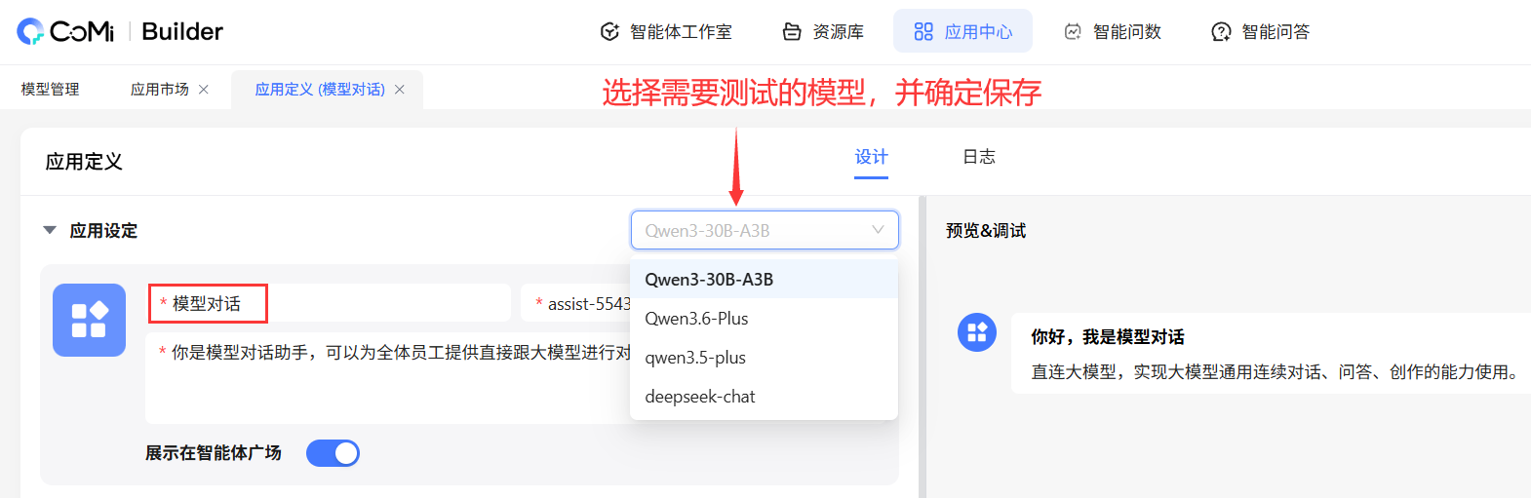This screenshot has height=498, width=1531.
Task: Switch to the 模型管理 tab
Action: (x=51, y=90)
